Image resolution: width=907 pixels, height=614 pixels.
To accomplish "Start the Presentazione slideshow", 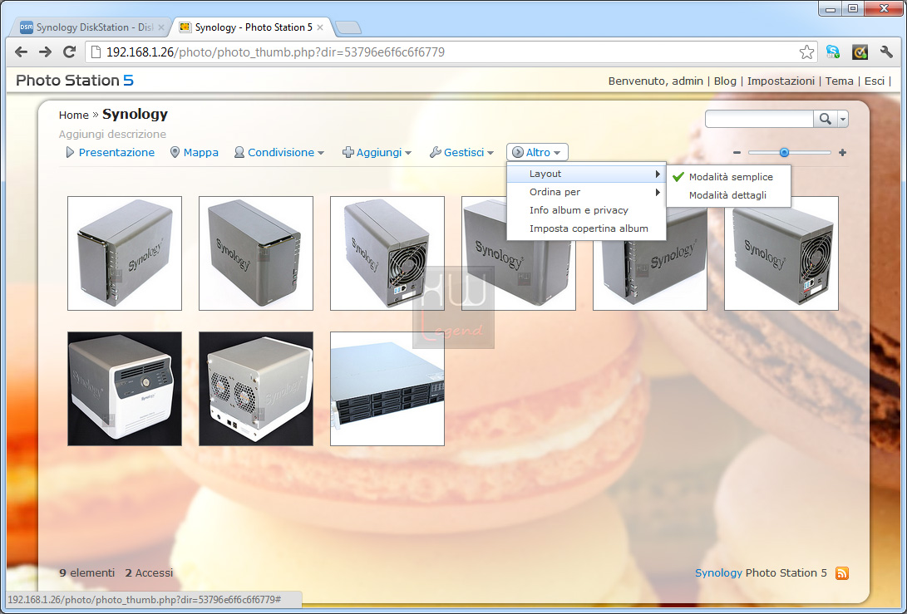I will click(110, 153).
